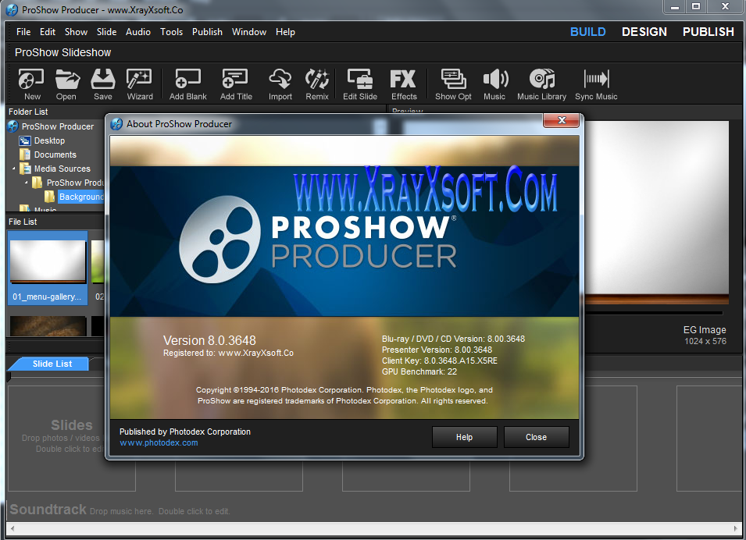This screenshot has width=746, height=540.
Task: Click the Media Sources folder icon
Action: pos(25,169)
